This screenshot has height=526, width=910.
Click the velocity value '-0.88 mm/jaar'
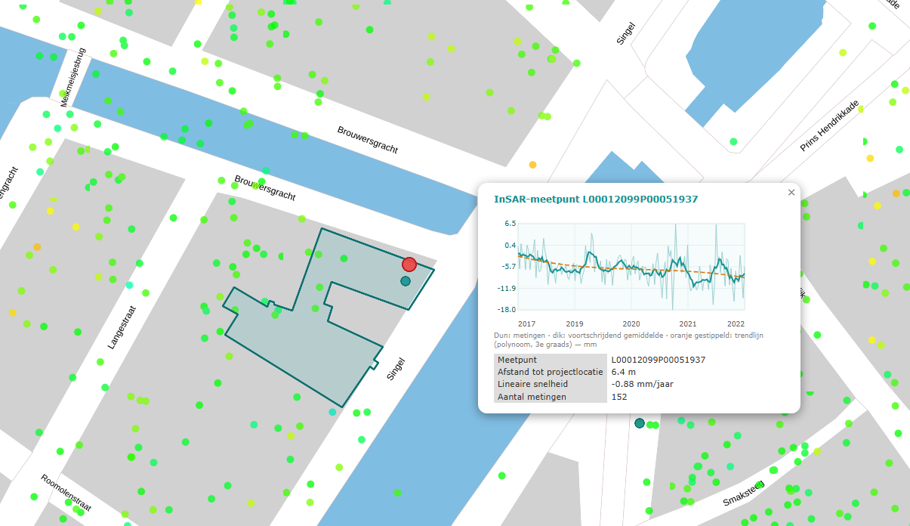click(x=643, y=384)
